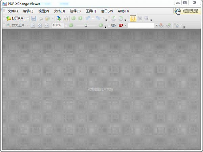
Task: Click the find previous binoculars icon
Action: 162,25
